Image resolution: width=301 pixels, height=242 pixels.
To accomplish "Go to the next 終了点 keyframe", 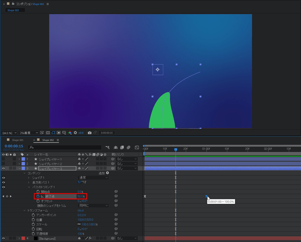I will coord(11,196).
